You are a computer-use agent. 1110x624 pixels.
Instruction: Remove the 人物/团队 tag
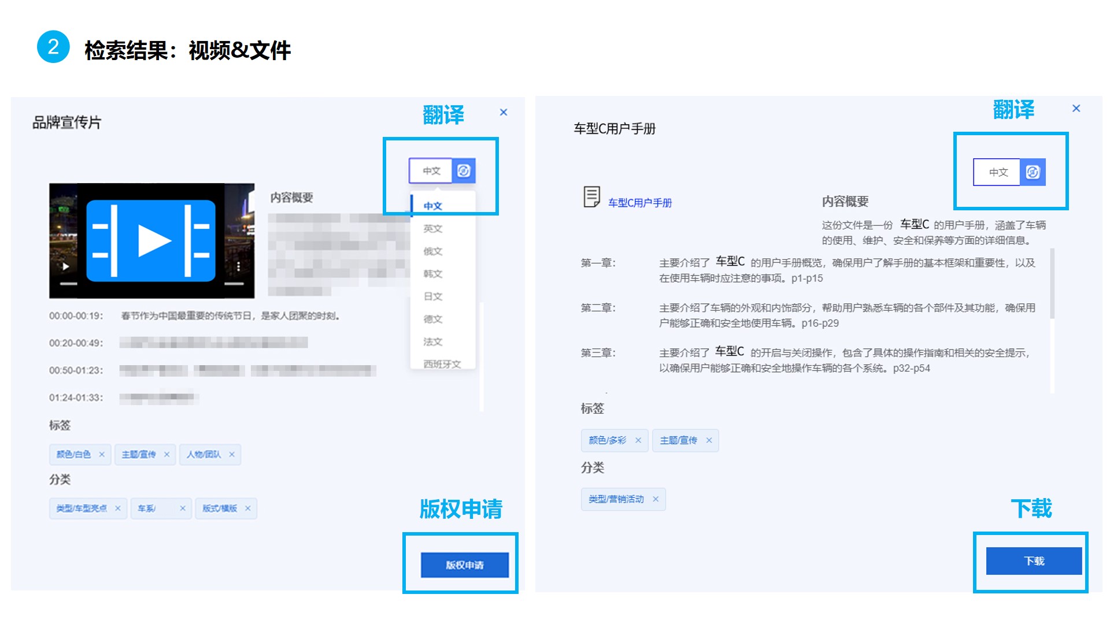click(232, 455)
